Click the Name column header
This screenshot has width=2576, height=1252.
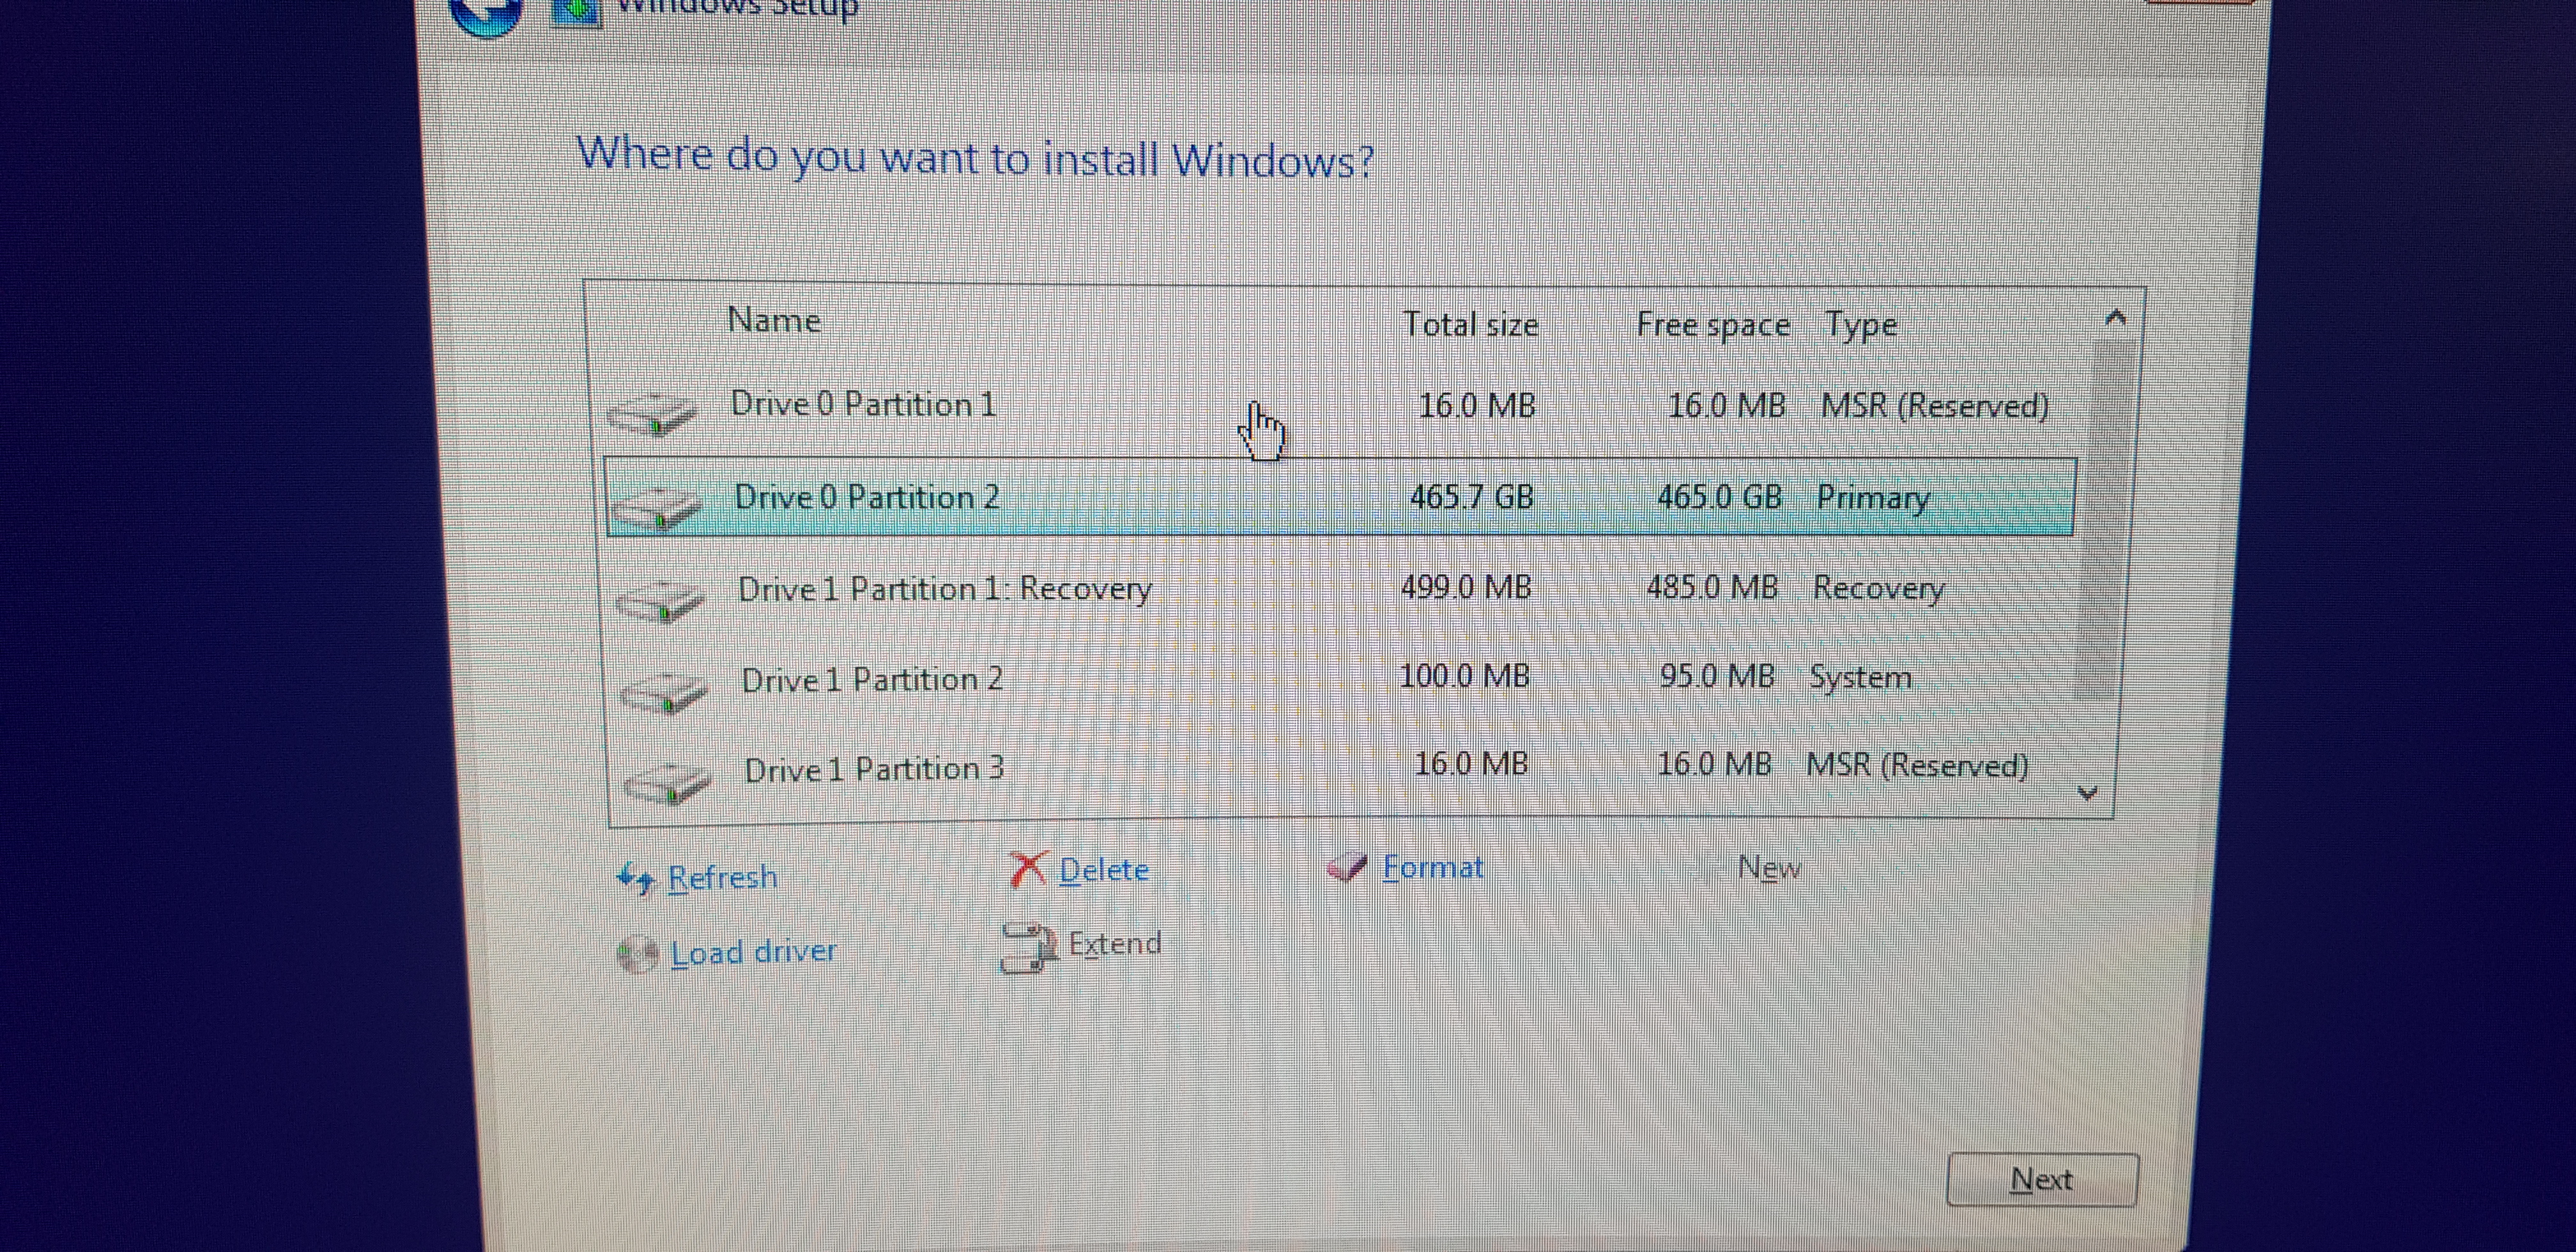(x=774, y=321)
